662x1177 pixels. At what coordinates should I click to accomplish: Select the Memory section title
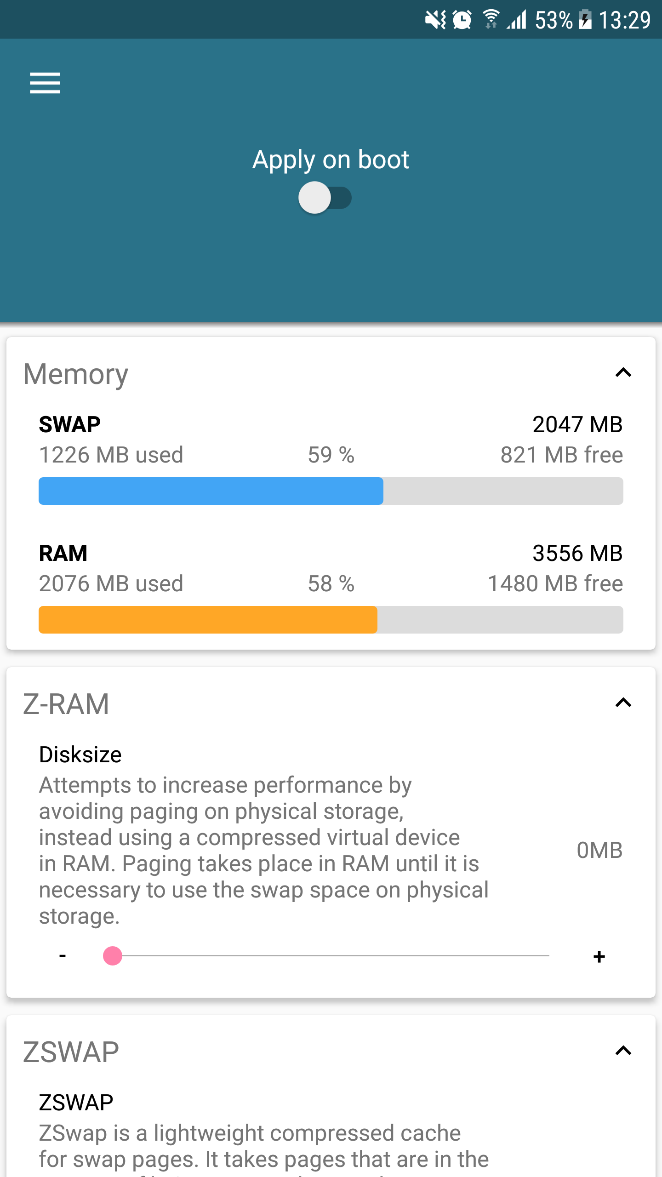pyautogui.click(x=75, y=374)
